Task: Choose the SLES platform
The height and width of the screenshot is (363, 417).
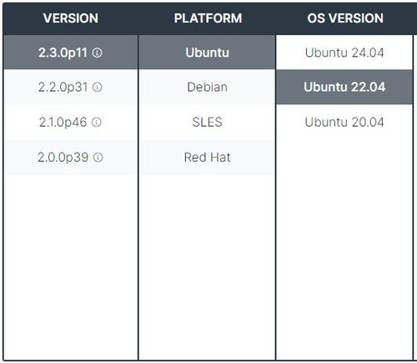Action: pos(207,122)
